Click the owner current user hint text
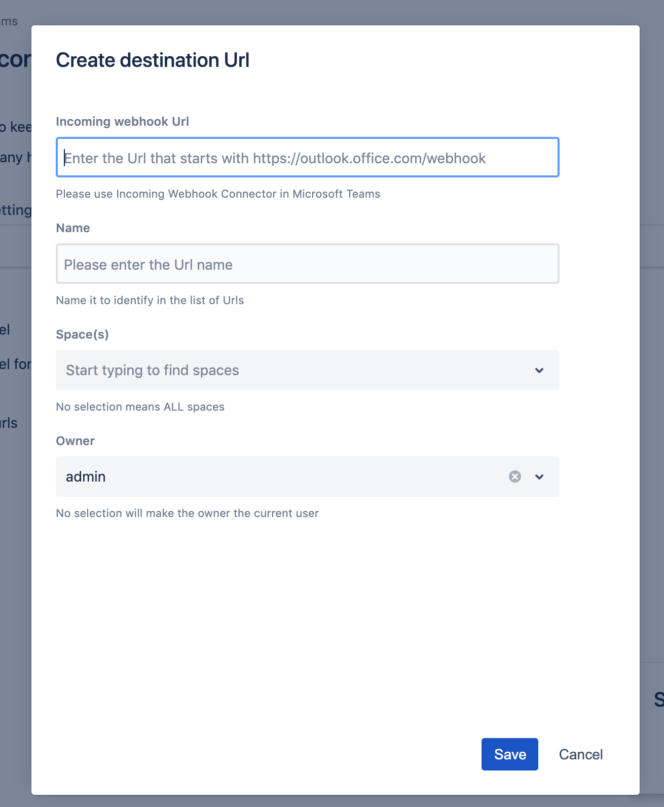664x807 pixels. (187, 513)
